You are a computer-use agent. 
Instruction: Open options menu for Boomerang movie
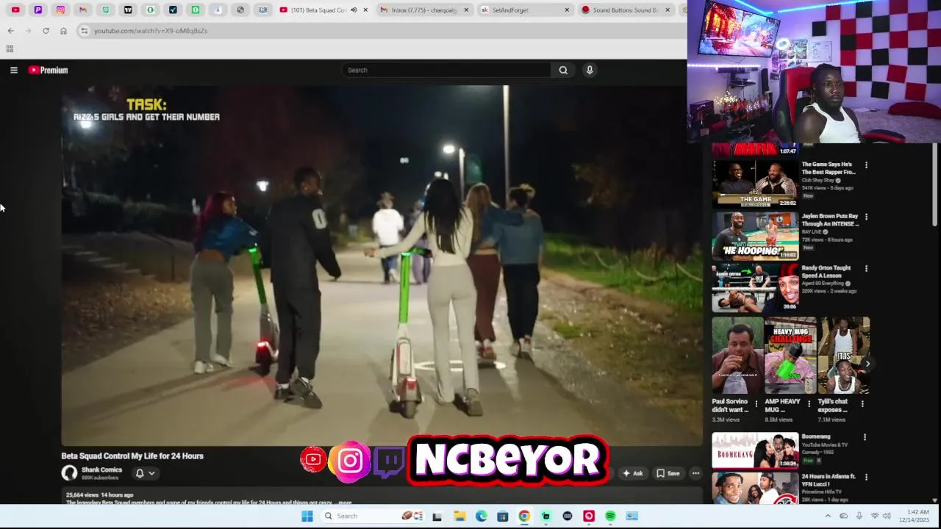pyautogui.click(x=865, y=437)
